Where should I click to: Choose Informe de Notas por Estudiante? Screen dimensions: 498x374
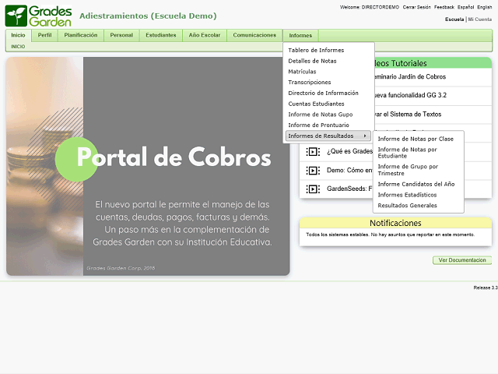[x=407, y=153]
